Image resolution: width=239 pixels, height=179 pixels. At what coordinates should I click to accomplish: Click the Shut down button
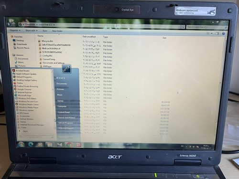pyautogui.click(x=65, y=137)
